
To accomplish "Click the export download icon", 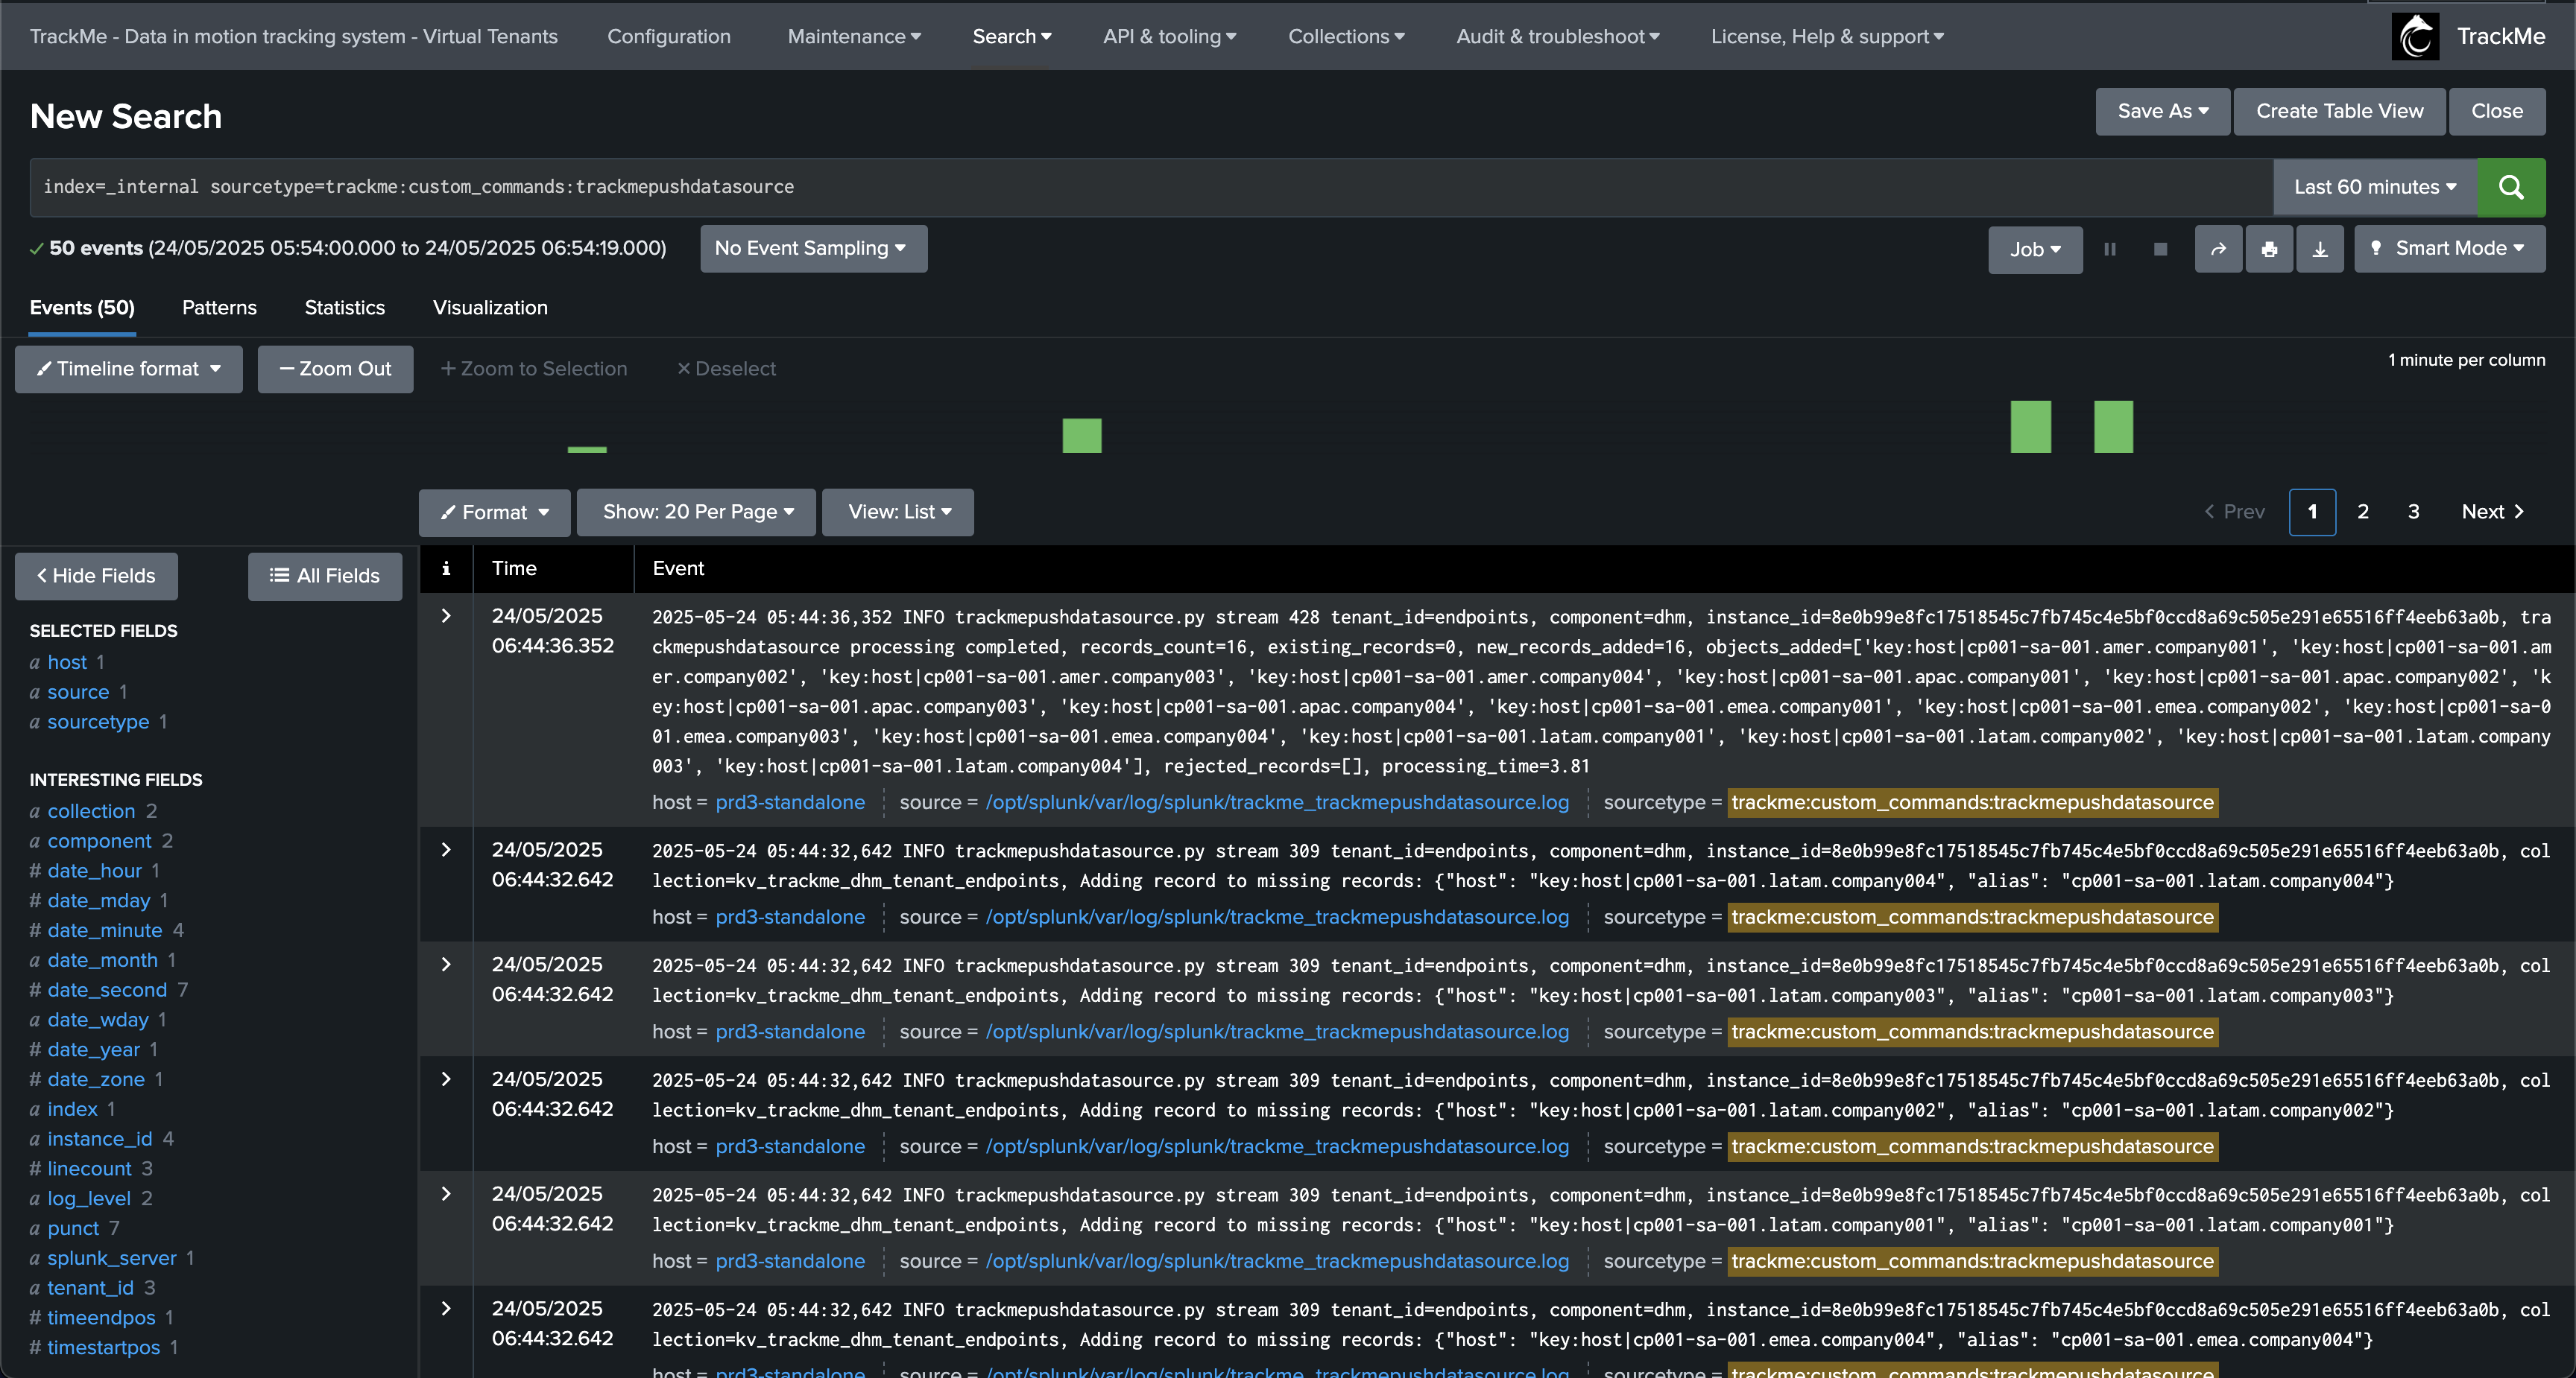I will (2319, 249).
